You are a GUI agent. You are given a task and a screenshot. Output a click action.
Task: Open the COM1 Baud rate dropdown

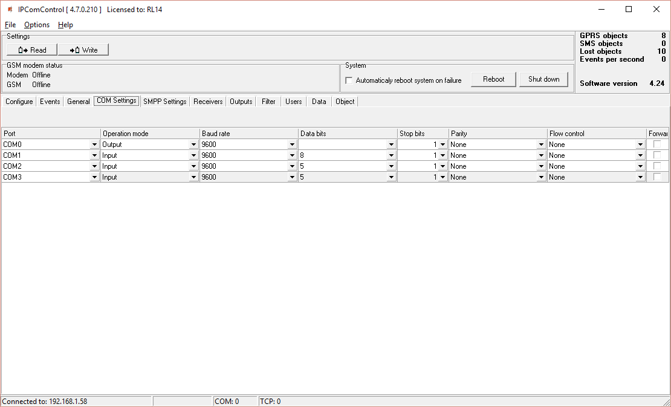coord(292,155)
